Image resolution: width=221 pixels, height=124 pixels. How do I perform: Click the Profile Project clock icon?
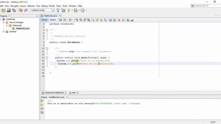click(x=83, y=10)
